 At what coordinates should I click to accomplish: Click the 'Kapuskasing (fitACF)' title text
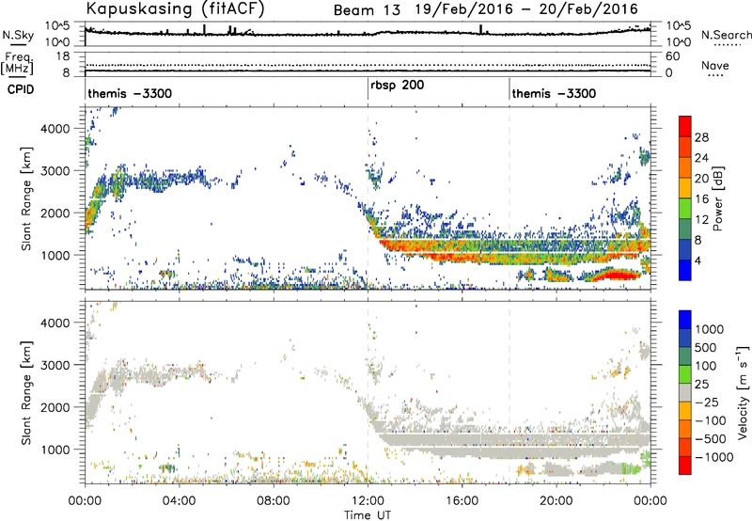coord(175,8)
